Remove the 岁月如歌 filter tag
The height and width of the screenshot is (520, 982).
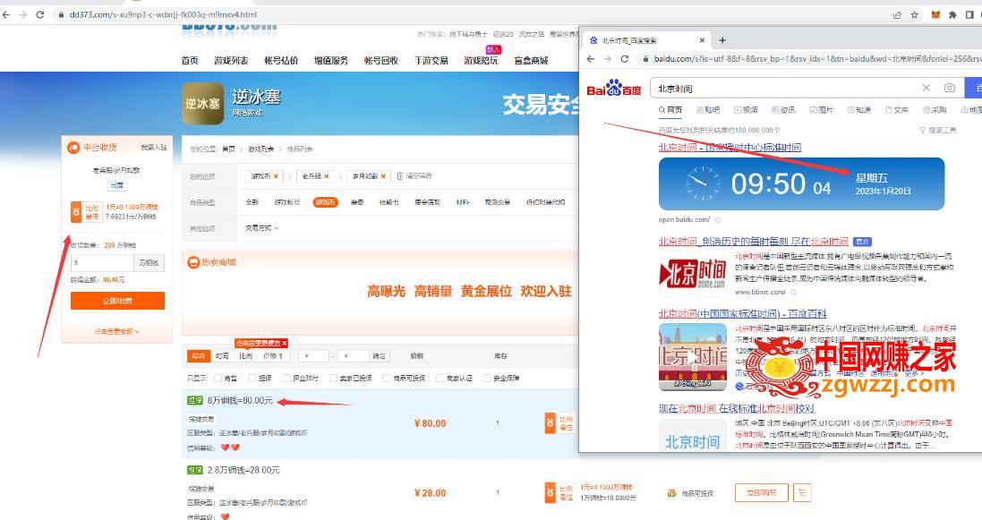[383, 176]
